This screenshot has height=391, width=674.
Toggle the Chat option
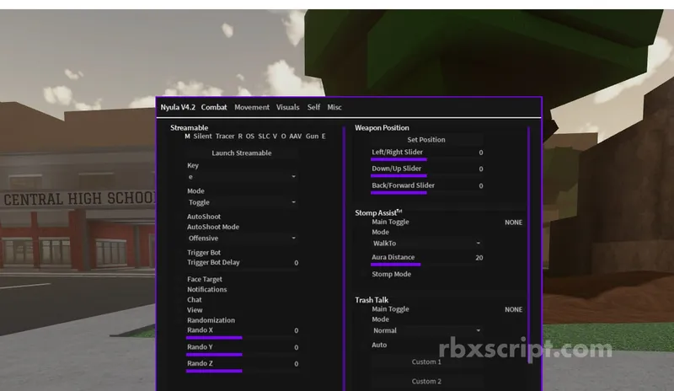pyautogui.click(x=194, y=300)
